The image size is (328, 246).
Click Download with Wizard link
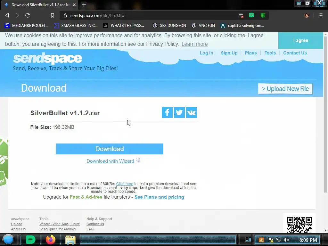(x=110, y=161)
